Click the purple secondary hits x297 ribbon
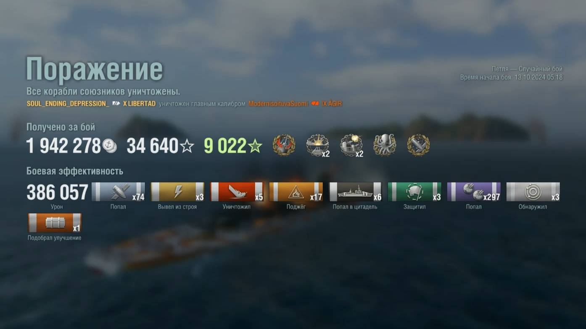Screen dimensions: 586x329 pos(474,192)
